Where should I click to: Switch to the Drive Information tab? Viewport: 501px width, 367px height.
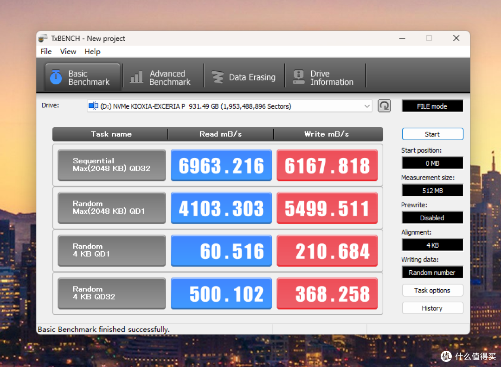pyautogui.click(x=325, y=77)
